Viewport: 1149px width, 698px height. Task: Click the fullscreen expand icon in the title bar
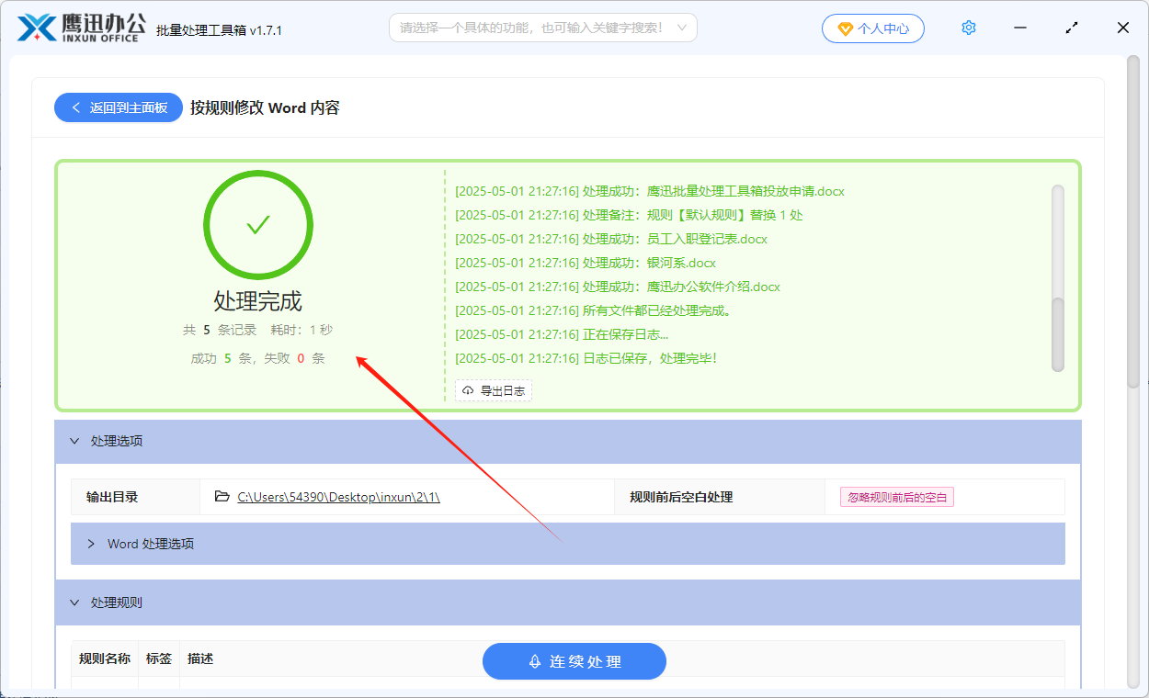[x=1071, y=28]
